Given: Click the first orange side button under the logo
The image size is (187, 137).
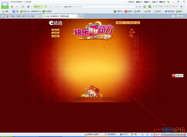Looking at the screenshot, I should click(x=55, y=30).
